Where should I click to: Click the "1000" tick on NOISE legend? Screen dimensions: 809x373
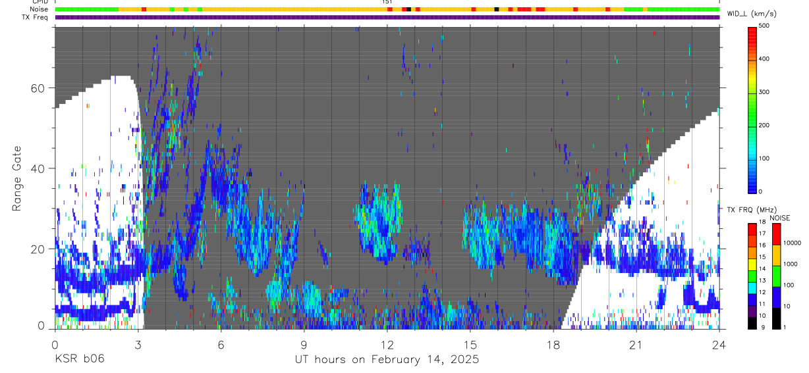pyautogui.click(x=791, y=264)
